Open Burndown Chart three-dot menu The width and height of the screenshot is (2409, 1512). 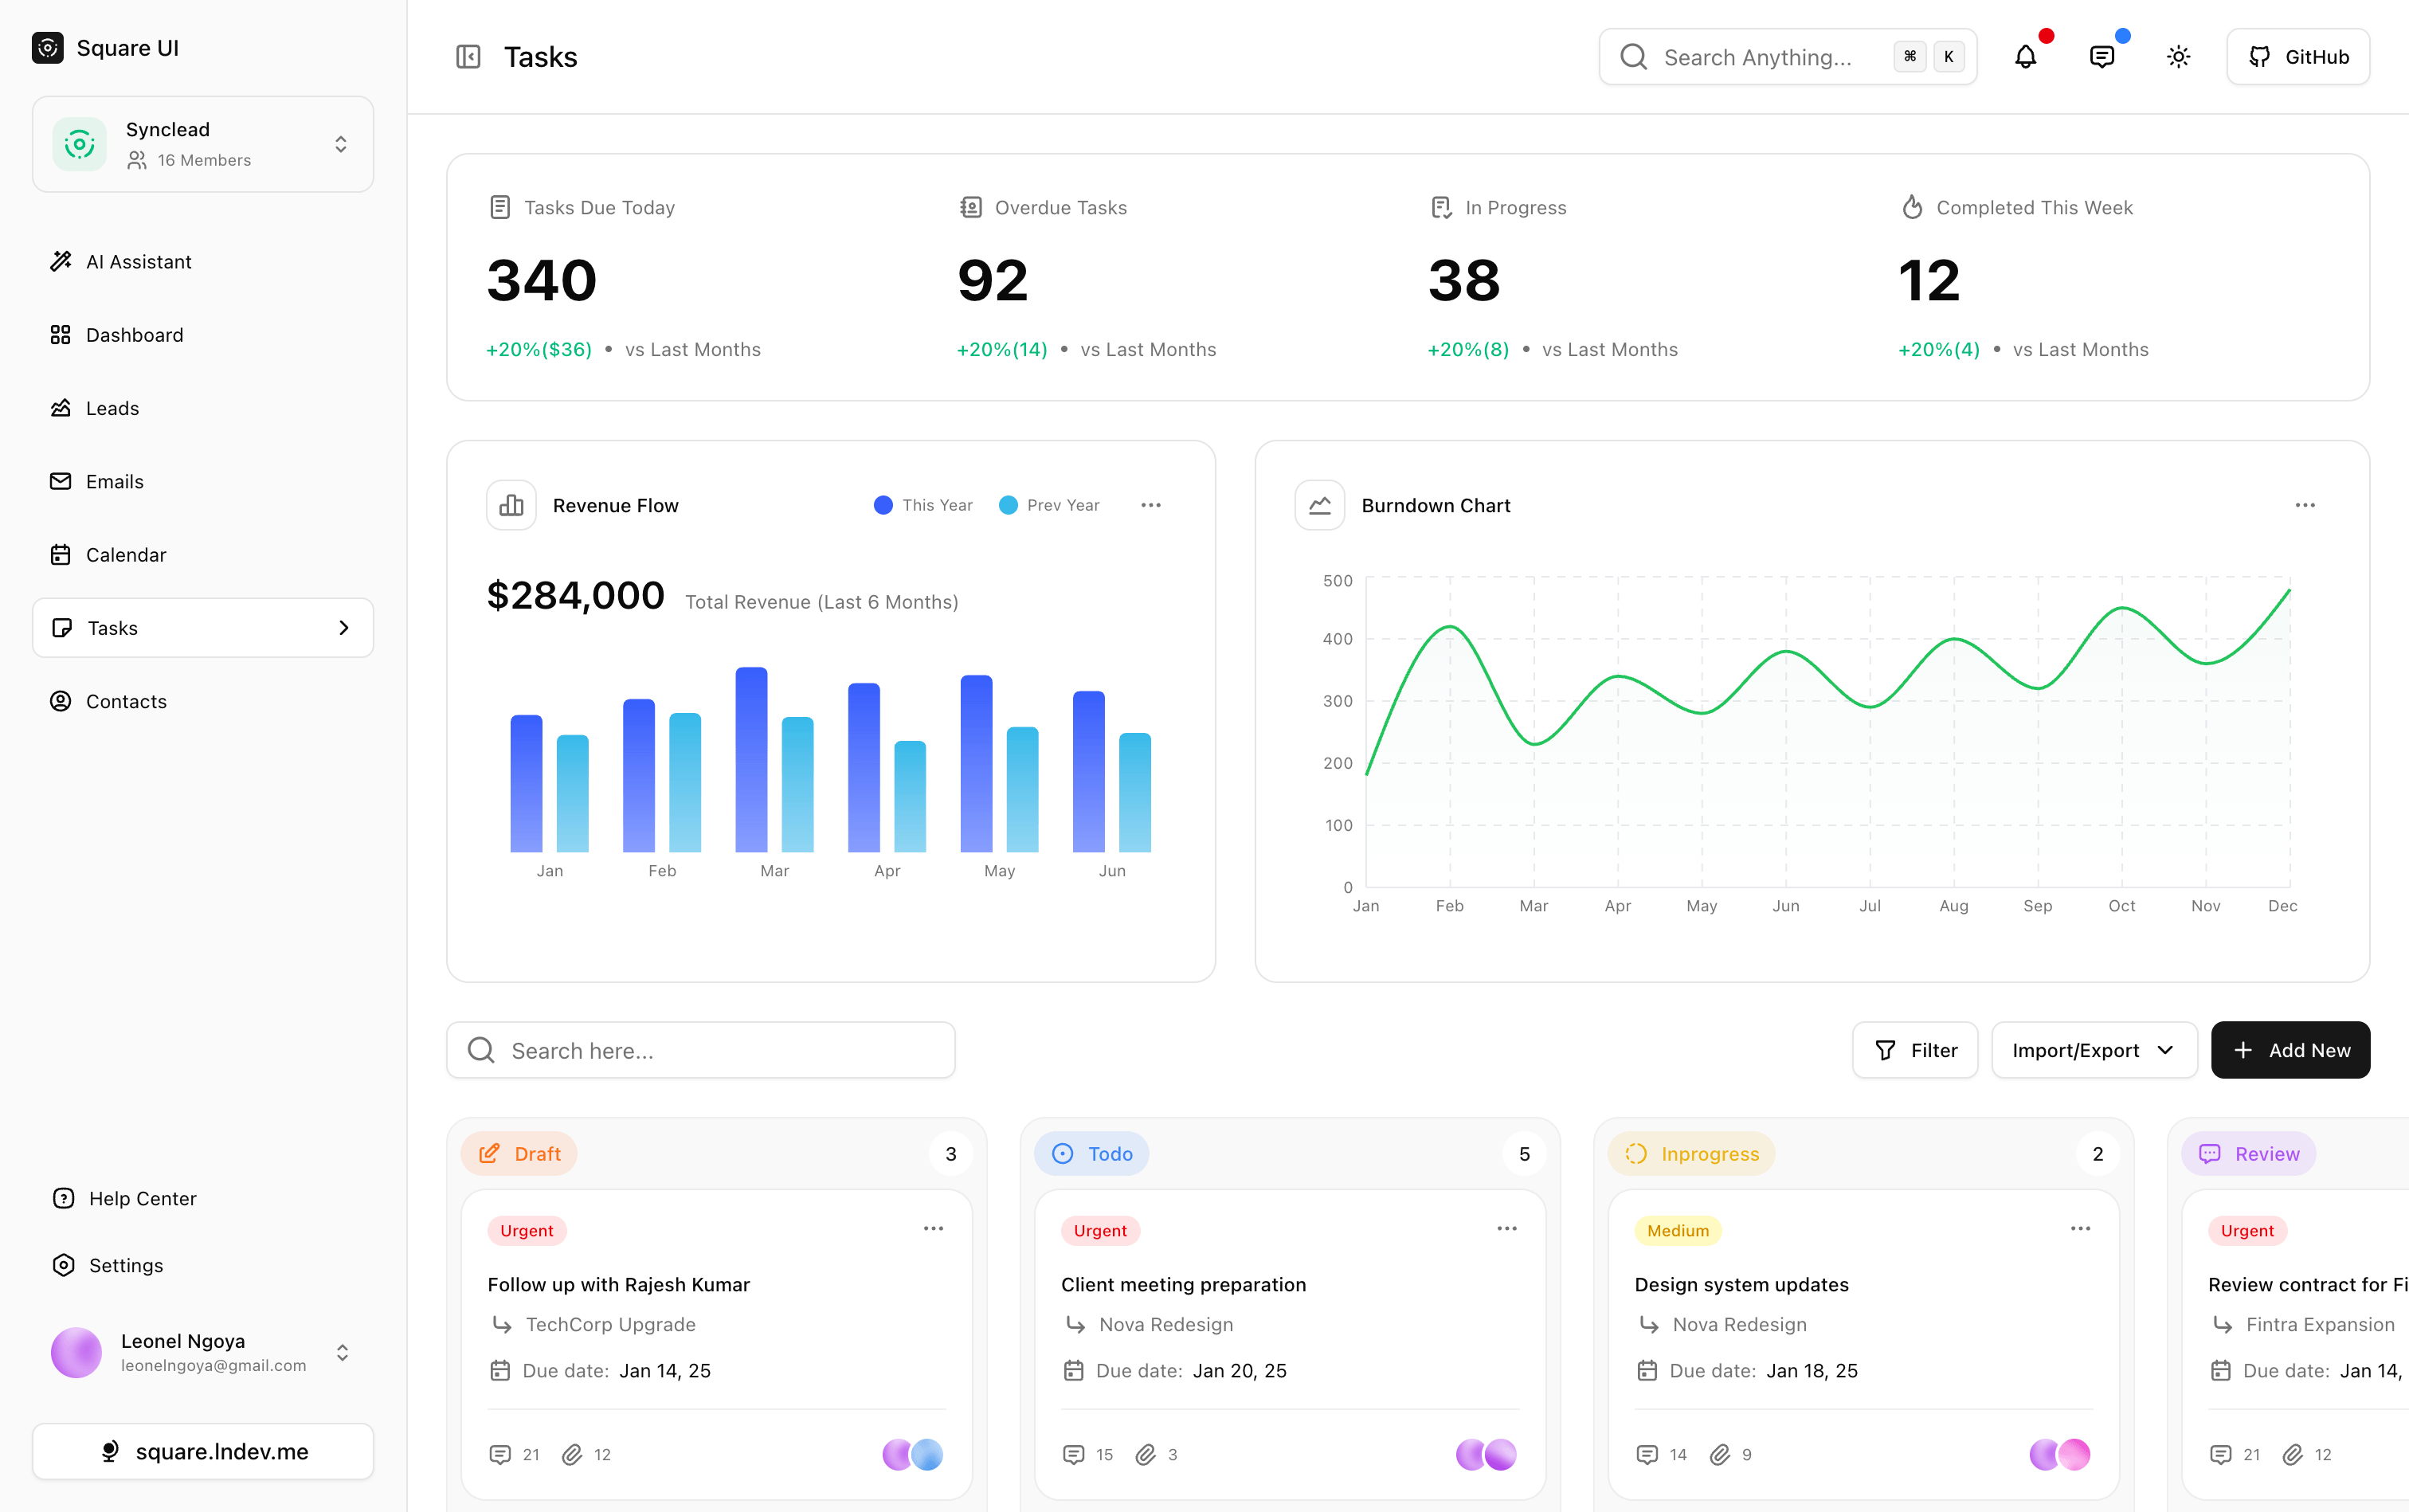[x=2304, y=505]
